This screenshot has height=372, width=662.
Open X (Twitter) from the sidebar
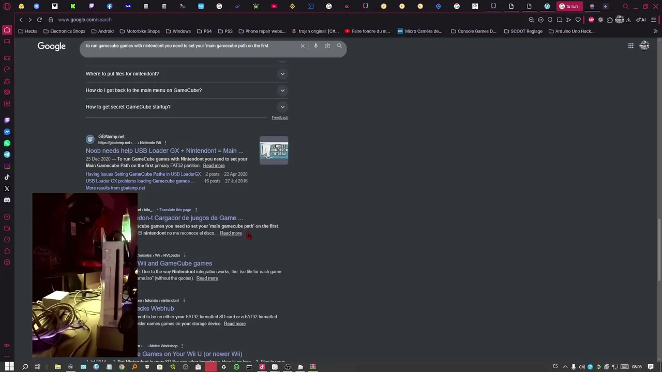click(7, 189)
